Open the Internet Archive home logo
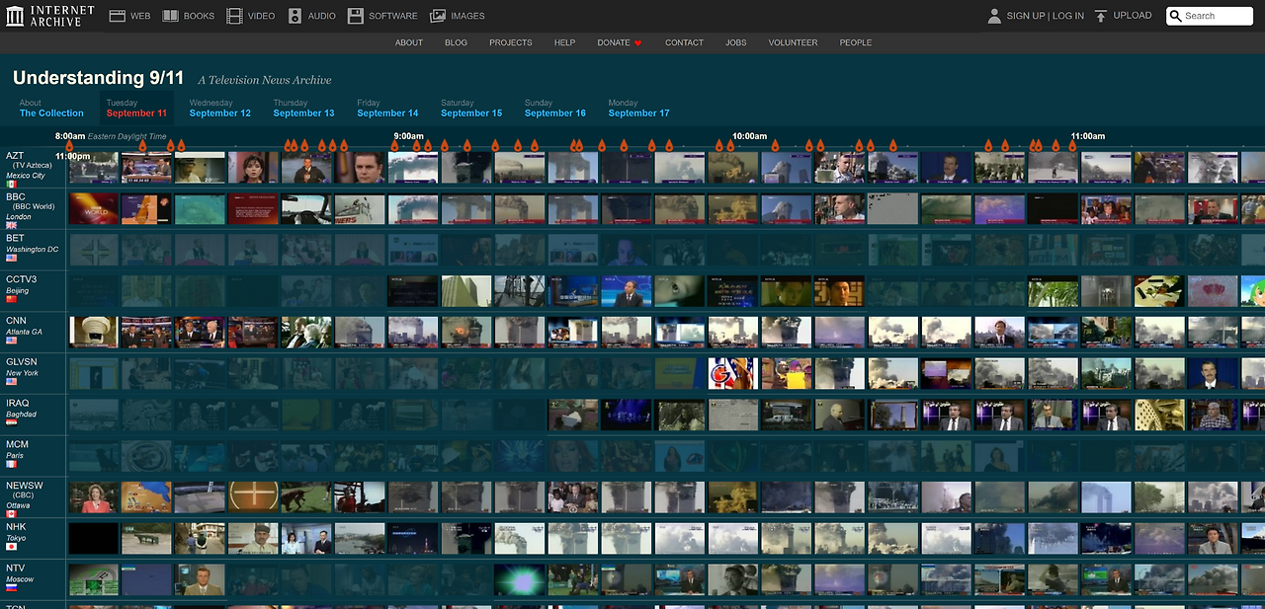Viewport: 1265px width, 609px height. click(50, 15)
